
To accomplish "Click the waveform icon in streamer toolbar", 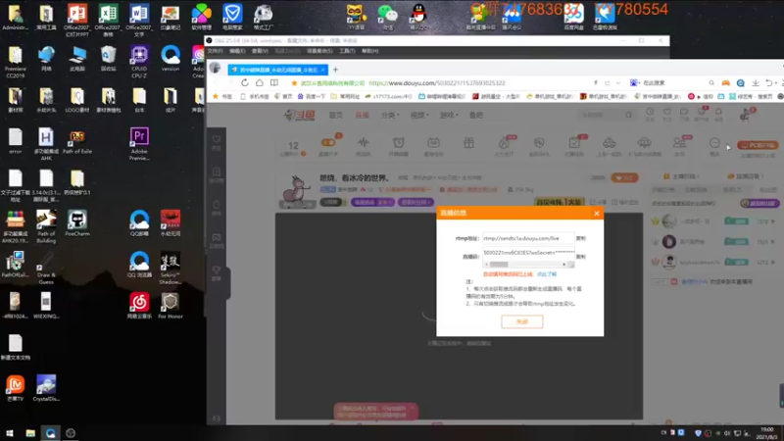I will coord(364,142).
